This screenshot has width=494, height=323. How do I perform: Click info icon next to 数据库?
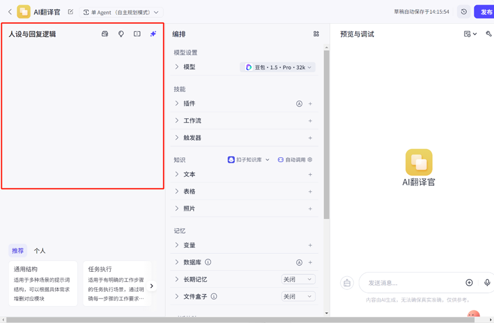point(208,262)
